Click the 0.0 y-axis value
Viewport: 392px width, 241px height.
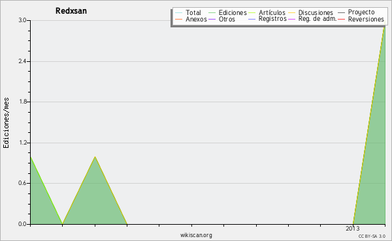(x=22, y=224)
